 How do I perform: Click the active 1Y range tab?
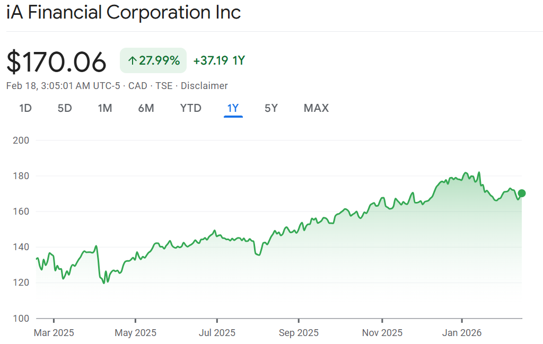pos(233,108)
